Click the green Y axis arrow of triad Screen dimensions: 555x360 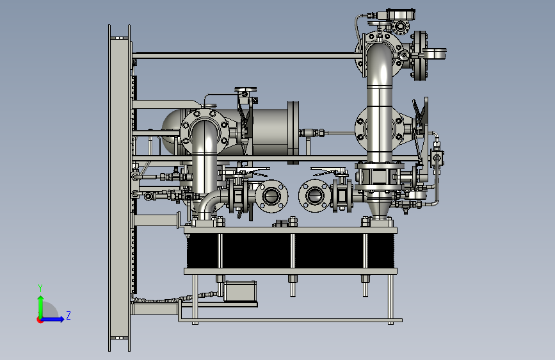click(41, 306)
